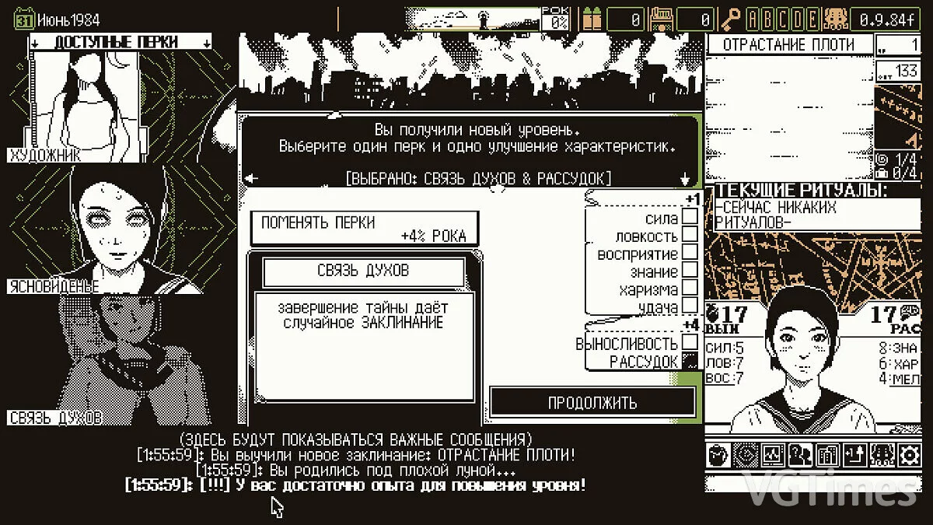This screenshot has width=933, height=525.
Task: Click the 6:ХАР stat
Action: 900,363
